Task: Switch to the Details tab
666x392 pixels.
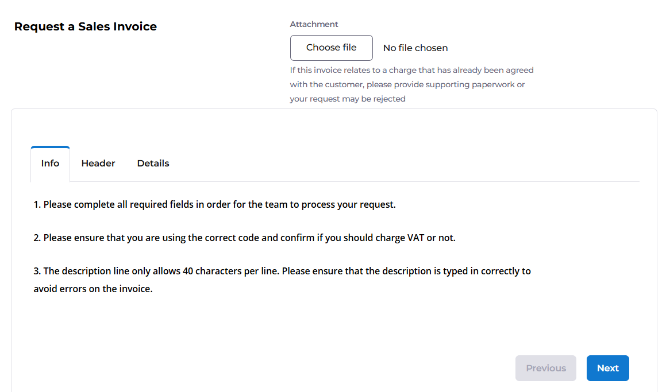Action: click(x=153, y=164)
